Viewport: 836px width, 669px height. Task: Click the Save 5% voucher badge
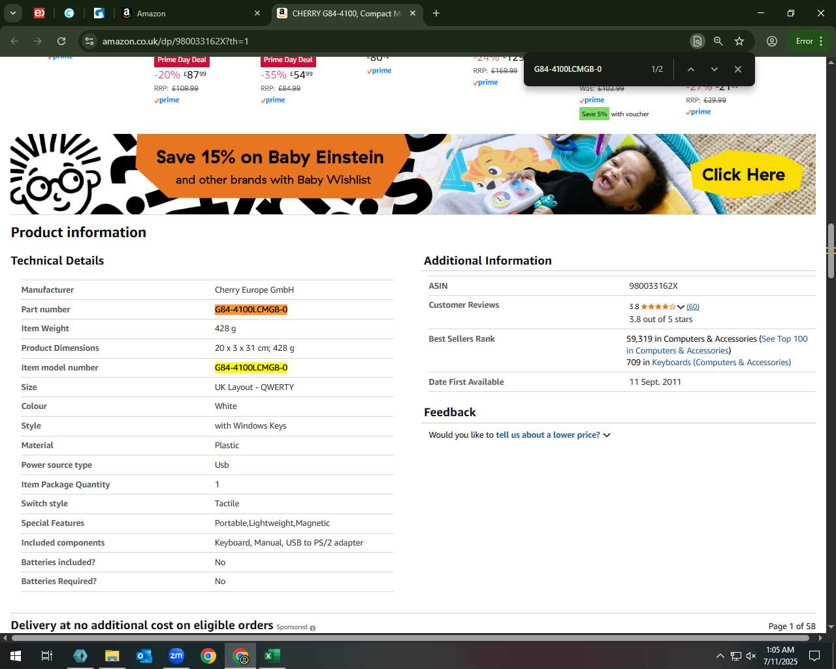click(x=594, y=114)
